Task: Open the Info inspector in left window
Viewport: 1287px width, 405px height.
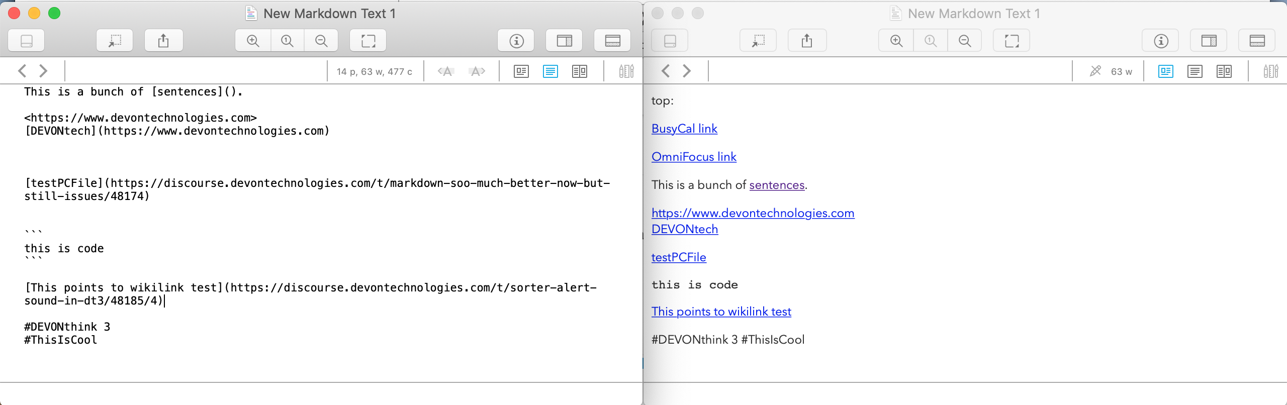Action: pos(516,41)
